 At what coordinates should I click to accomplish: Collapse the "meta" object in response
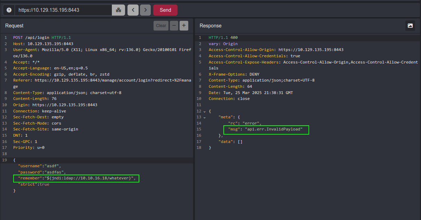click(x=205, y=117)
